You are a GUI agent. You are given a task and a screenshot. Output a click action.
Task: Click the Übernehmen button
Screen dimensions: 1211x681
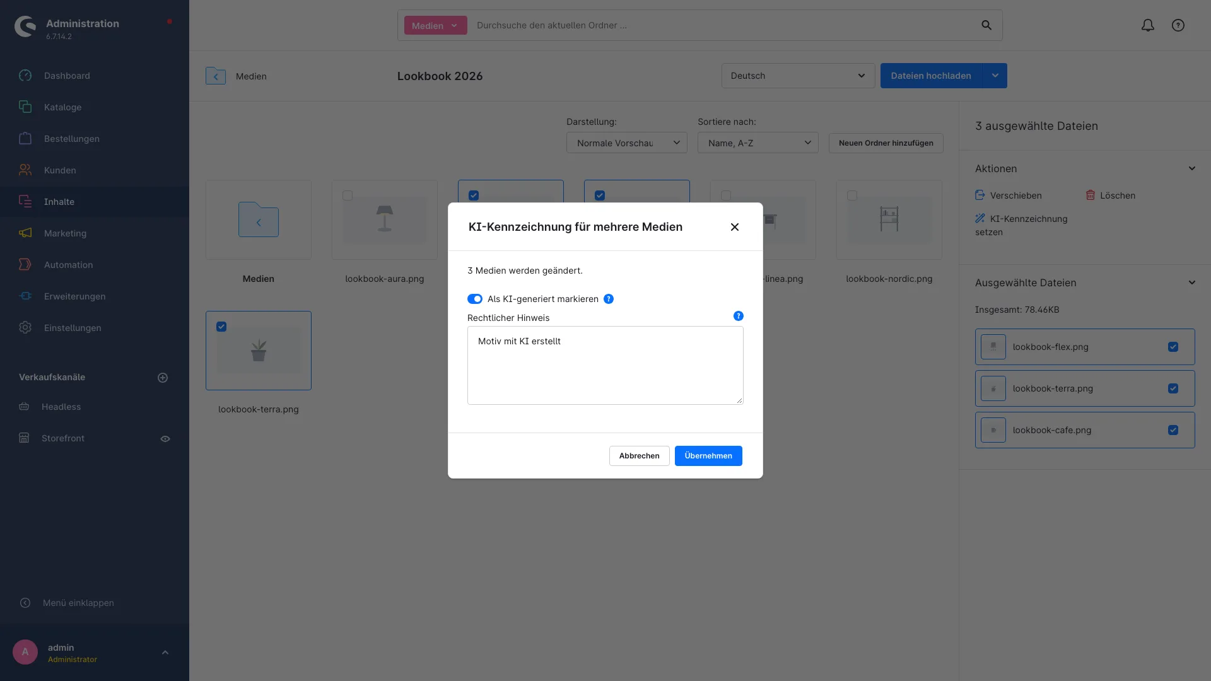point(708,456)
